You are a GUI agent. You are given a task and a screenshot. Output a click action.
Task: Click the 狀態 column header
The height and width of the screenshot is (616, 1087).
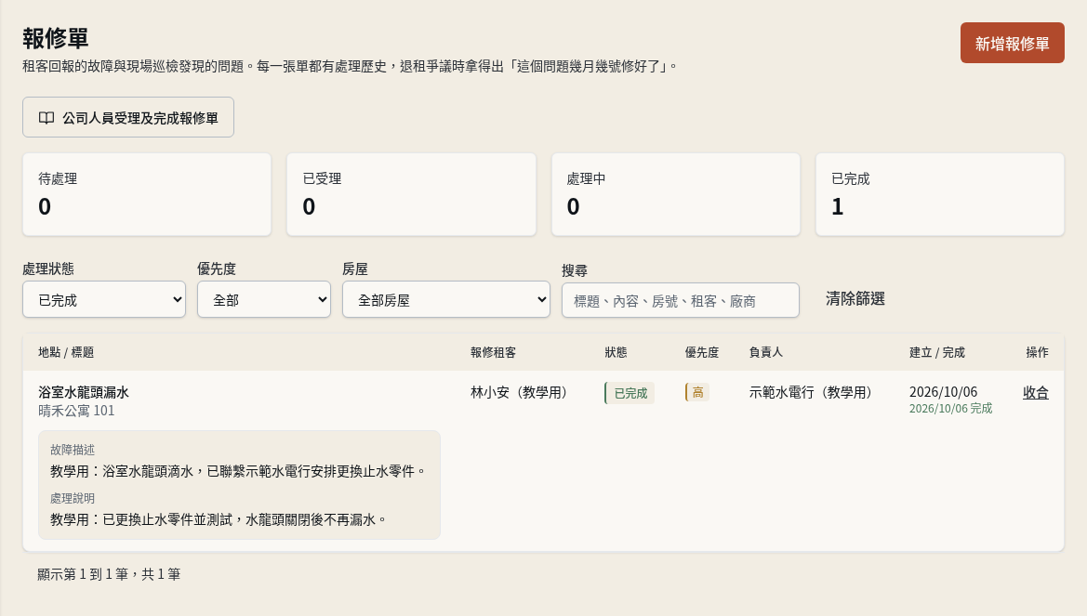(x=616, y=352)
